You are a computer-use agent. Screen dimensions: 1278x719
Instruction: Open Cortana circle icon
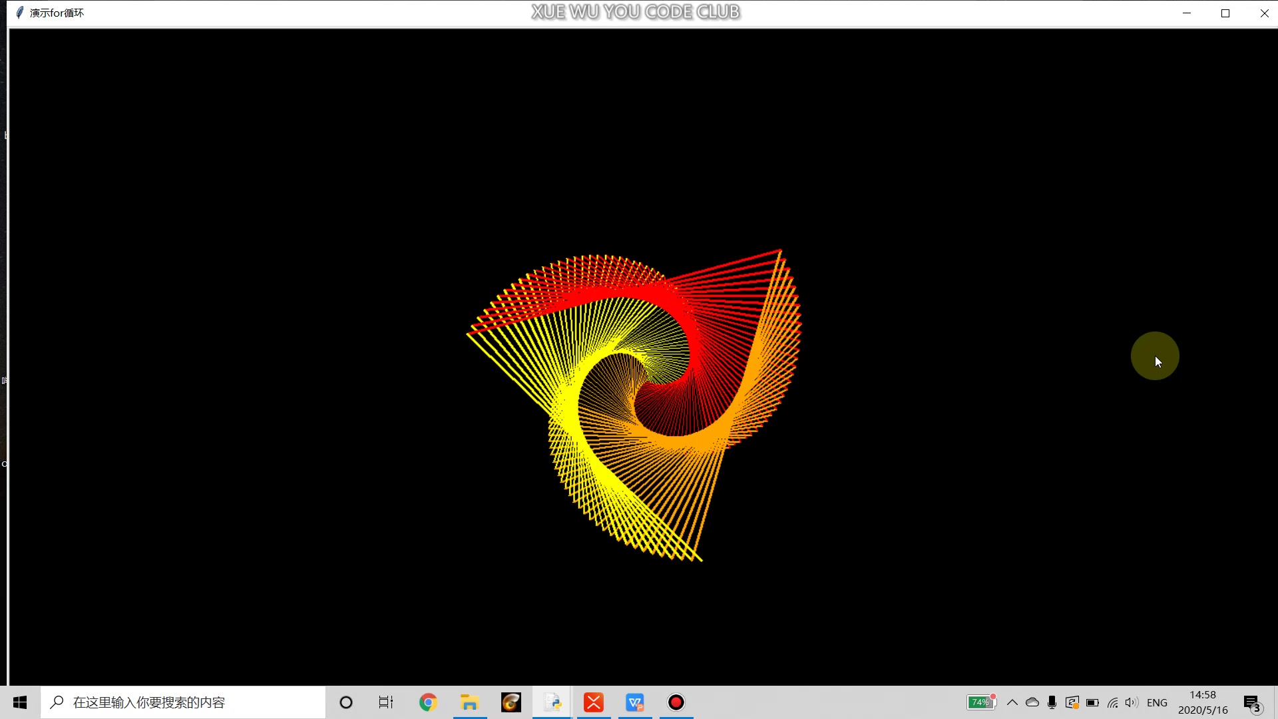[x=345, y=702]
